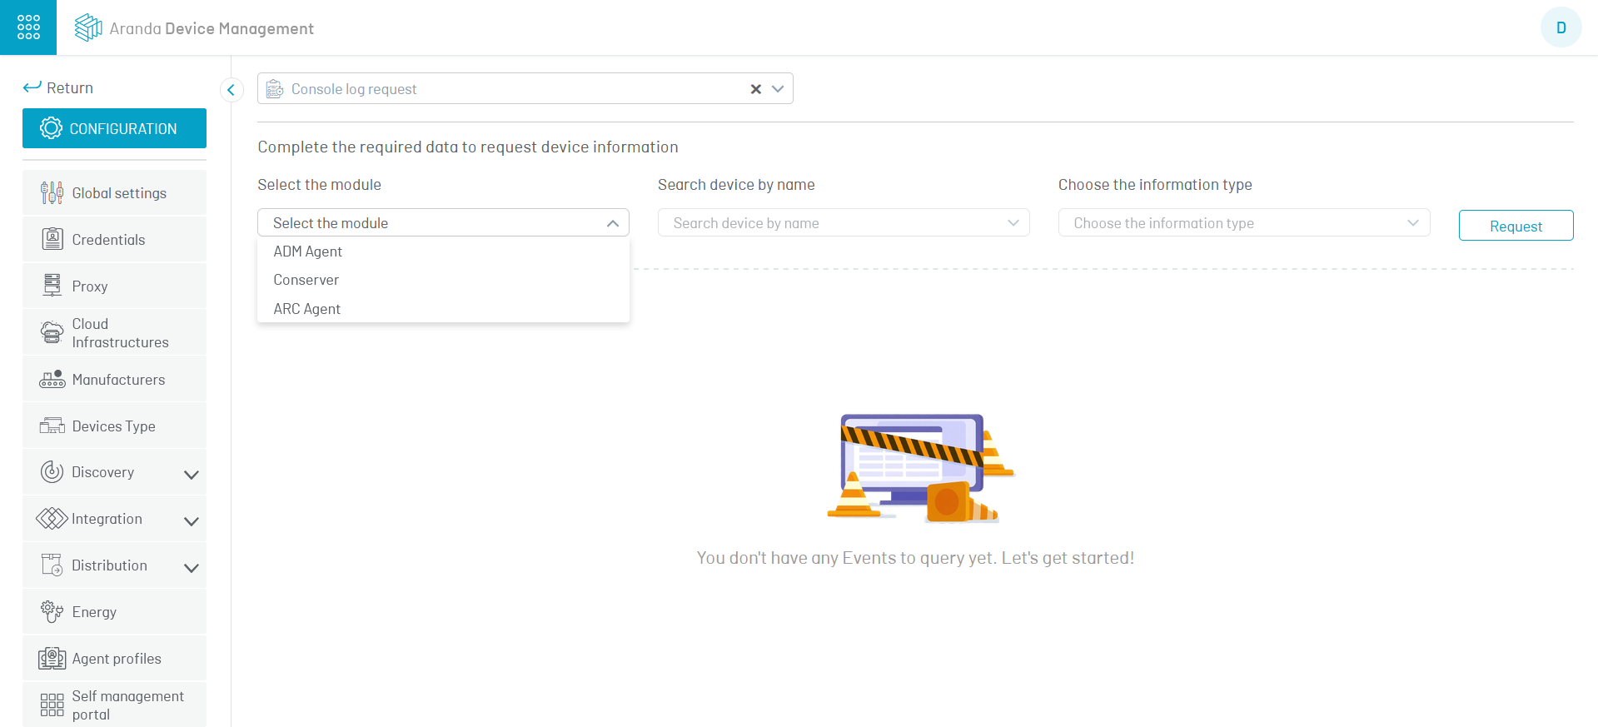
Task: Clear the Console log request selection
Action: pos(755,89)
